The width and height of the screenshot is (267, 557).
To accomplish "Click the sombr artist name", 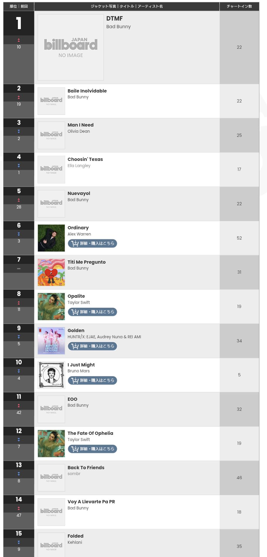I will pos(74,474).
